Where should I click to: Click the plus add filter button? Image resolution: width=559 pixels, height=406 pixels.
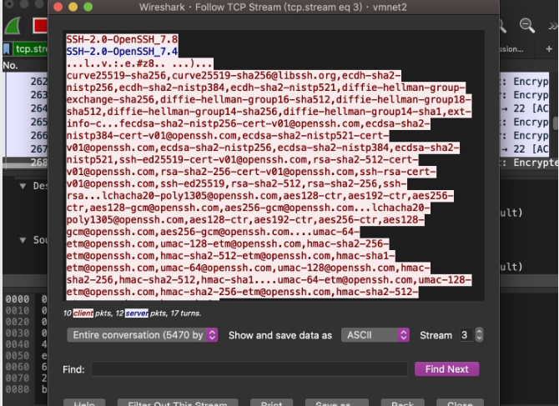click(x=549, y=49)
